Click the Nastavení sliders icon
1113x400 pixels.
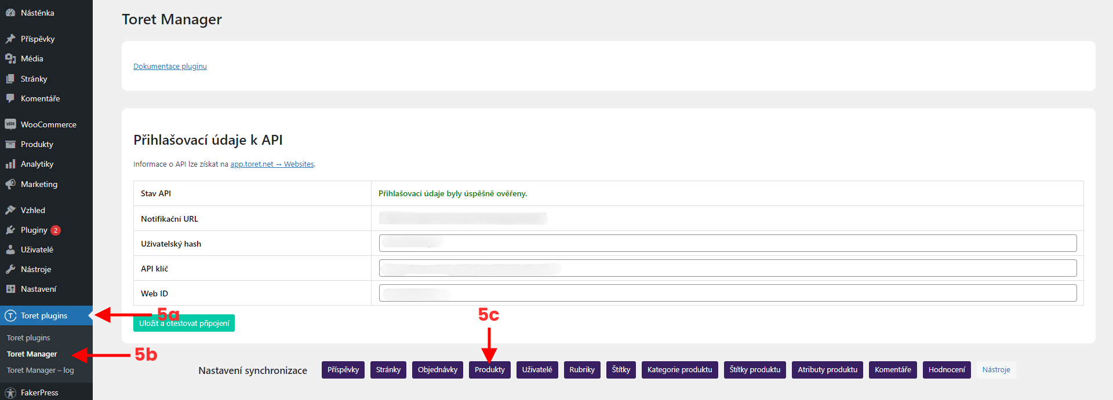coord(10,289)
